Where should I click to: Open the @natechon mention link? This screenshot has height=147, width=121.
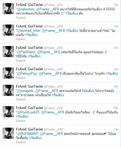26,9
